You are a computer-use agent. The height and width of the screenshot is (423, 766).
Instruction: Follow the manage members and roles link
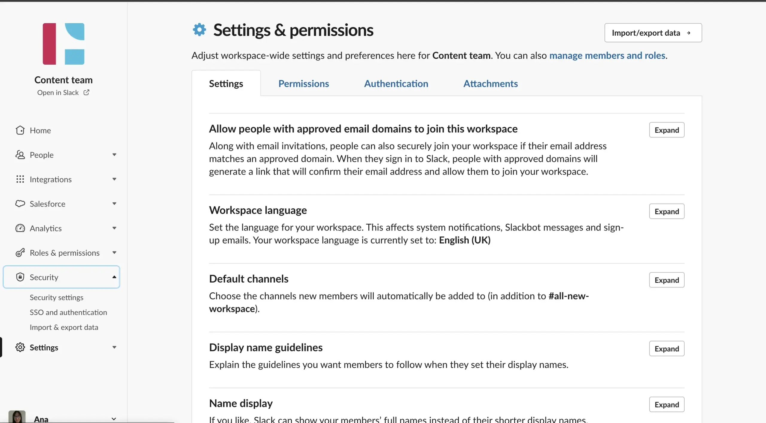tap(607, 56)
